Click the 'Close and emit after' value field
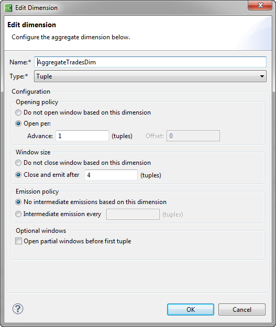 coord(111,175)
